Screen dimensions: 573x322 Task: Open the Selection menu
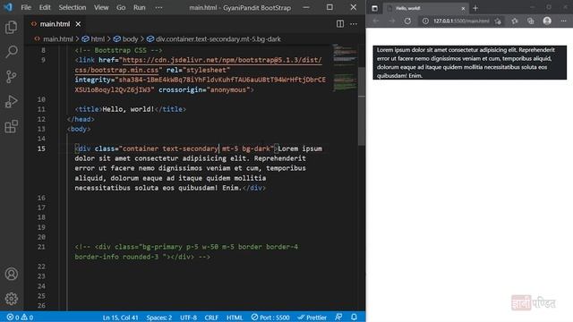[x=73, y=7]
